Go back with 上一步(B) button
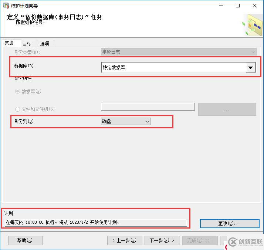Screen dimensions: 264x250 [125, 240]
